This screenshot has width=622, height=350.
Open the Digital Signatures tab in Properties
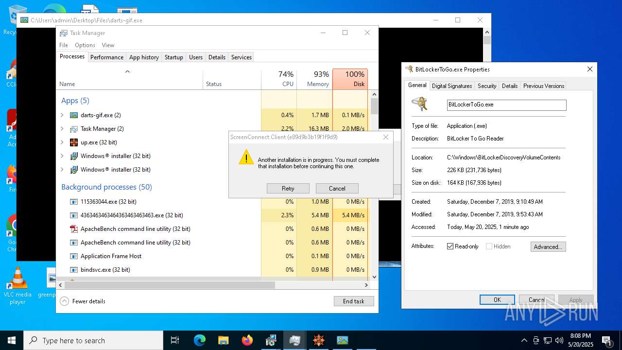(x=452, y=86)
